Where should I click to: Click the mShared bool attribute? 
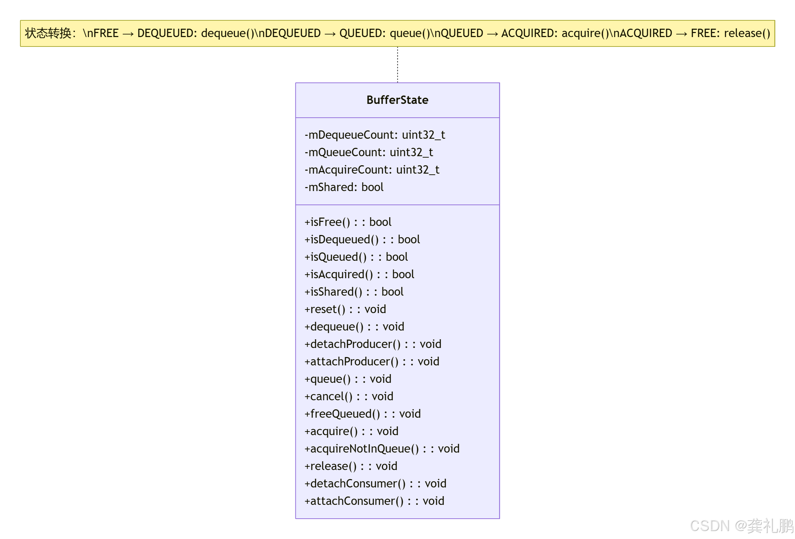point(344,187)
